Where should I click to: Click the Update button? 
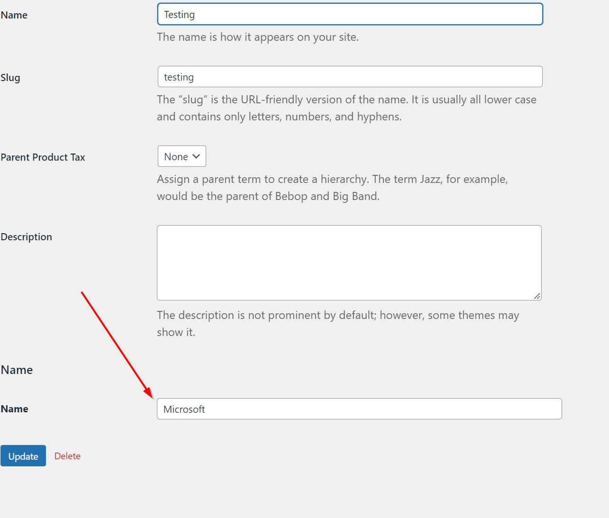click(x=23, y=456)
